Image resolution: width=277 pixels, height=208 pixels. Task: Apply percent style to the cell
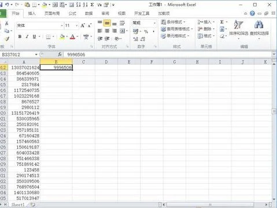pos(146,31)
